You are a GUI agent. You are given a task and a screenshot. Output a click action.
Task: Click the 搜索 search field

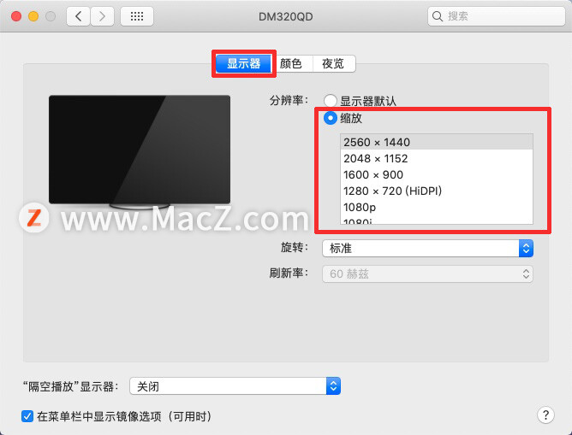point(496,16)
